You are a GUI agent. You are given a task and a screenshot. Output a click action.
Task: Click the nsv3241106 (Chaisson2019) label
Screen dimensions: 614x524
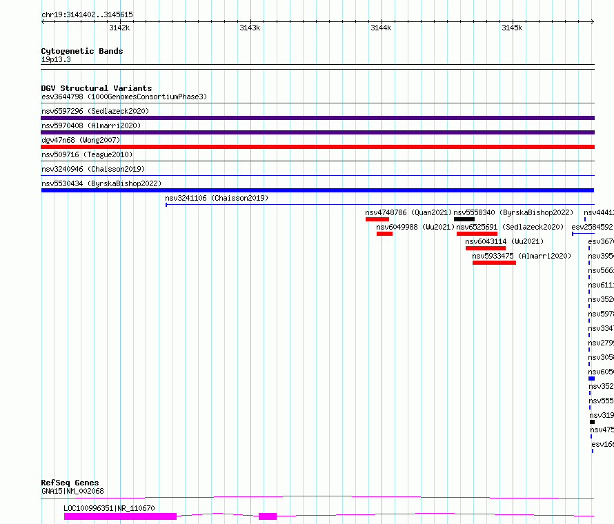coord(217,198)
